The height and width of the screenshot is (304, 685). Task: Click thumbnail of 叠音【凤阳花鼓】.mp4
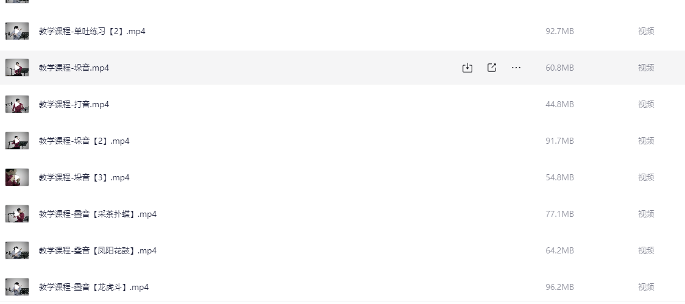click(17, 250)
